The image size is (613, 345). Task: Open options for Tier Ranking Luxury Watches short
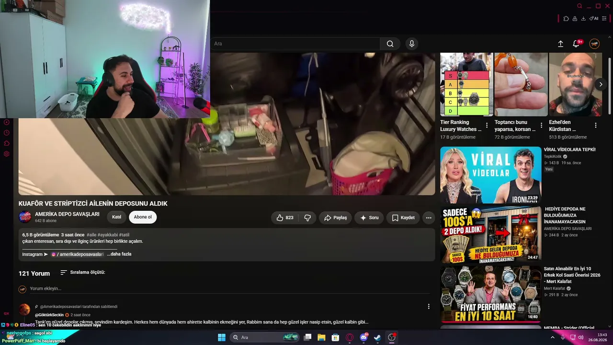tap(487, 126)
